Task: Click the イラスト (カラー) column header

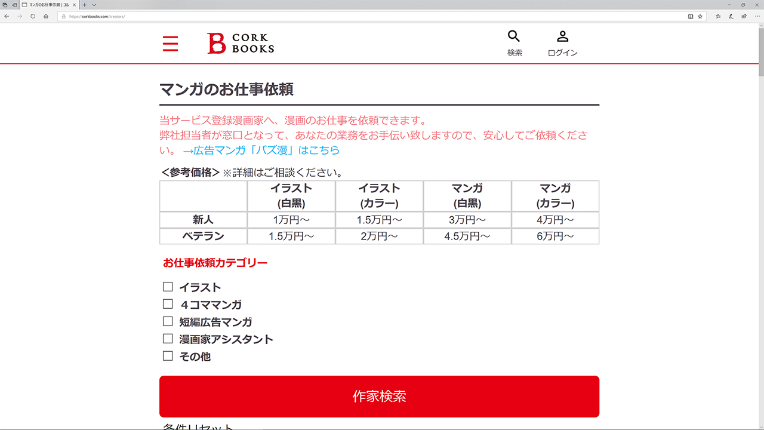Action: (379, 196)
